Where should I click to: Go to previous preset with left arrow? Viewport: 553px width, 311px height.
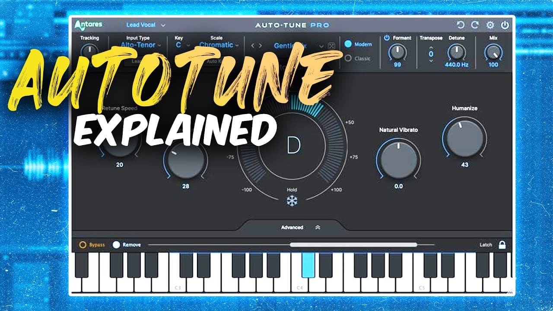253,46
